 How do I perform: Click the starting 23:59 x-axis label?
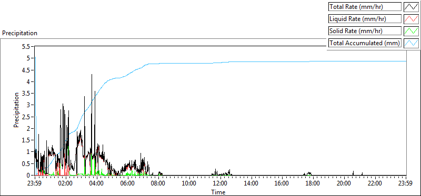pos(35,184)
